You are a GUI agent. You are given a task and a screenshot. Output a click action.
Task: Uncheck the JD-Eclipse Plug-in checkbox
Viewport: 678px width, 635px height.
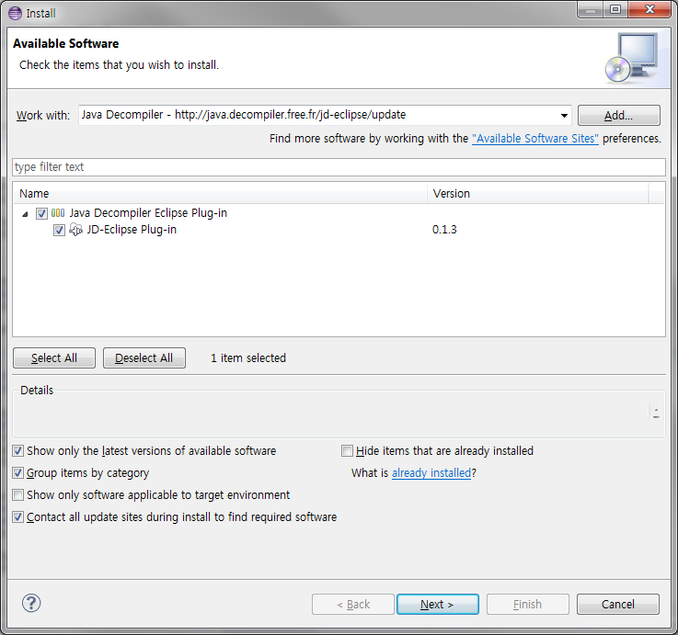(x=59, y=230)
